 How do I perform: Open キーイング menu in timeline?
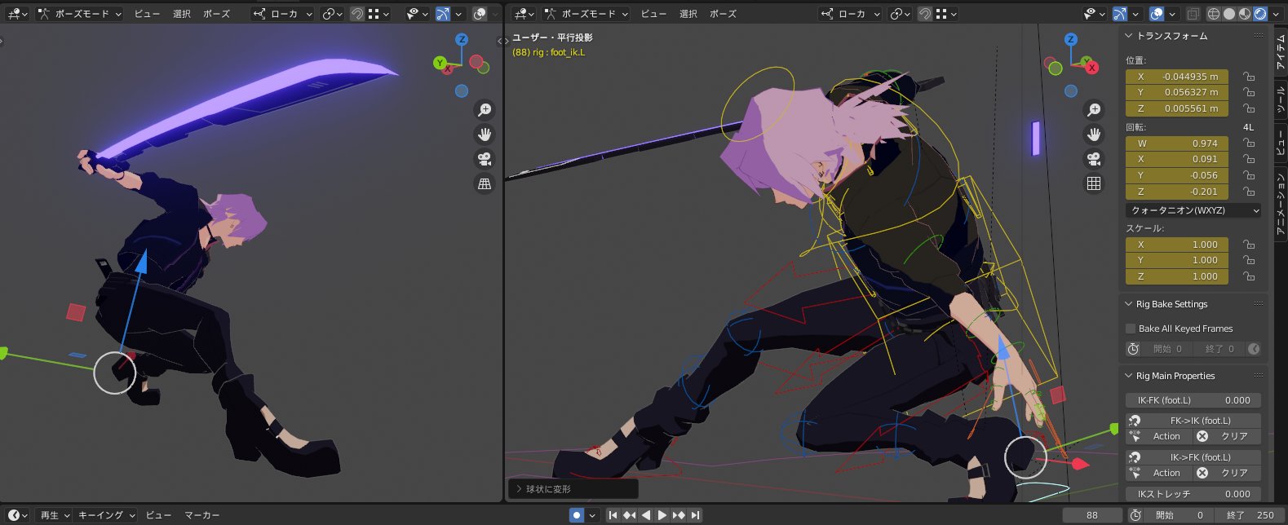click(x=105, y=515)
